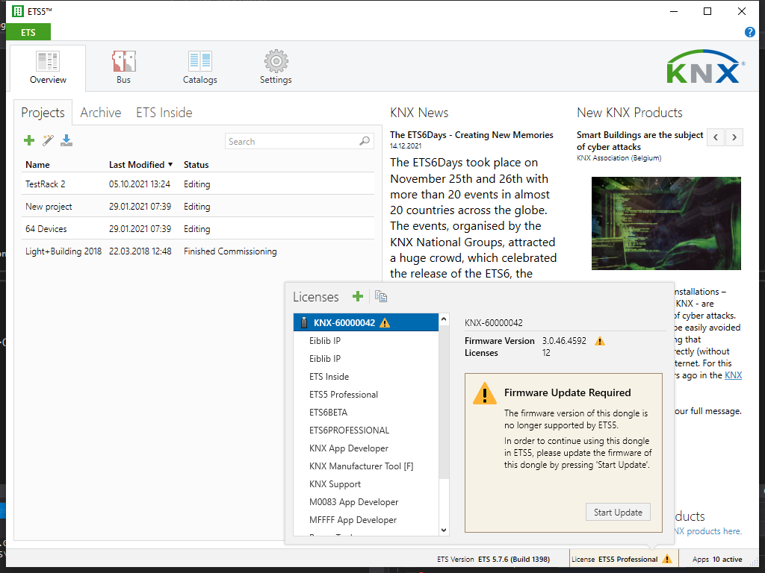Select the ETS Inside license
The height and width of the screenshot is (573, 765).
[366, 377]
